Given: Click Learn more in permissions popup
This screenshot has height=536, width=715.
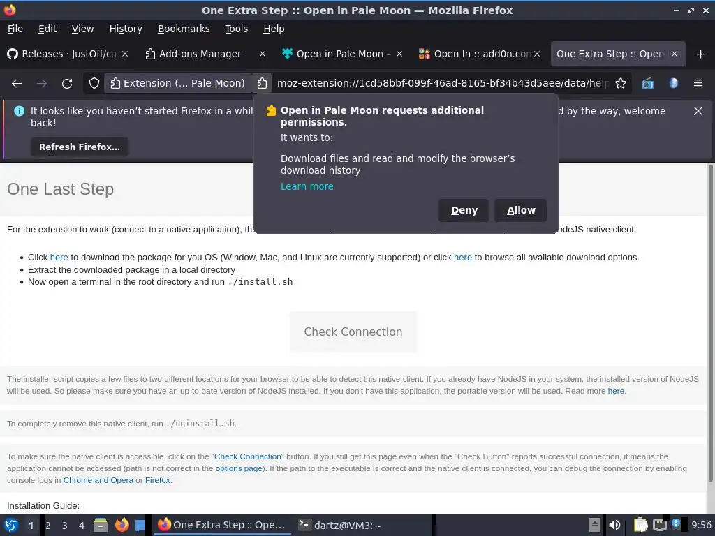Looking at the screenshot, I should click(x=307, y=186).
